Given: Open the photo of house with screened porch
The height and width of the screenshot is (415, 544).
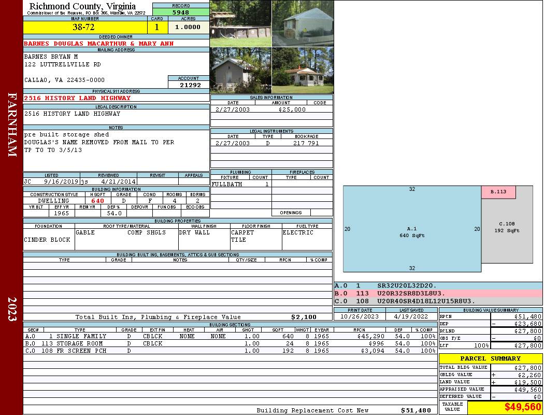Looking at the screenshot, I should [303, 70].
